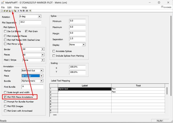173x123 pixels.
Task: Click the MarkPlotPT application title bar icon
Action: pyautogui.click(x=3, y=2)
